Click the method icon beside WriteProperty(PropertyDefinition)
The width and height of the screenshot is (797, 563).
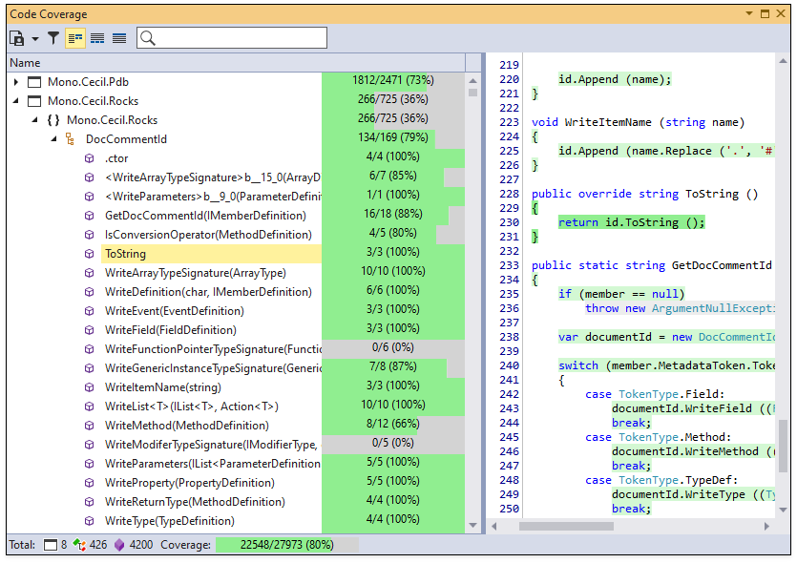(x=90, y=483)
